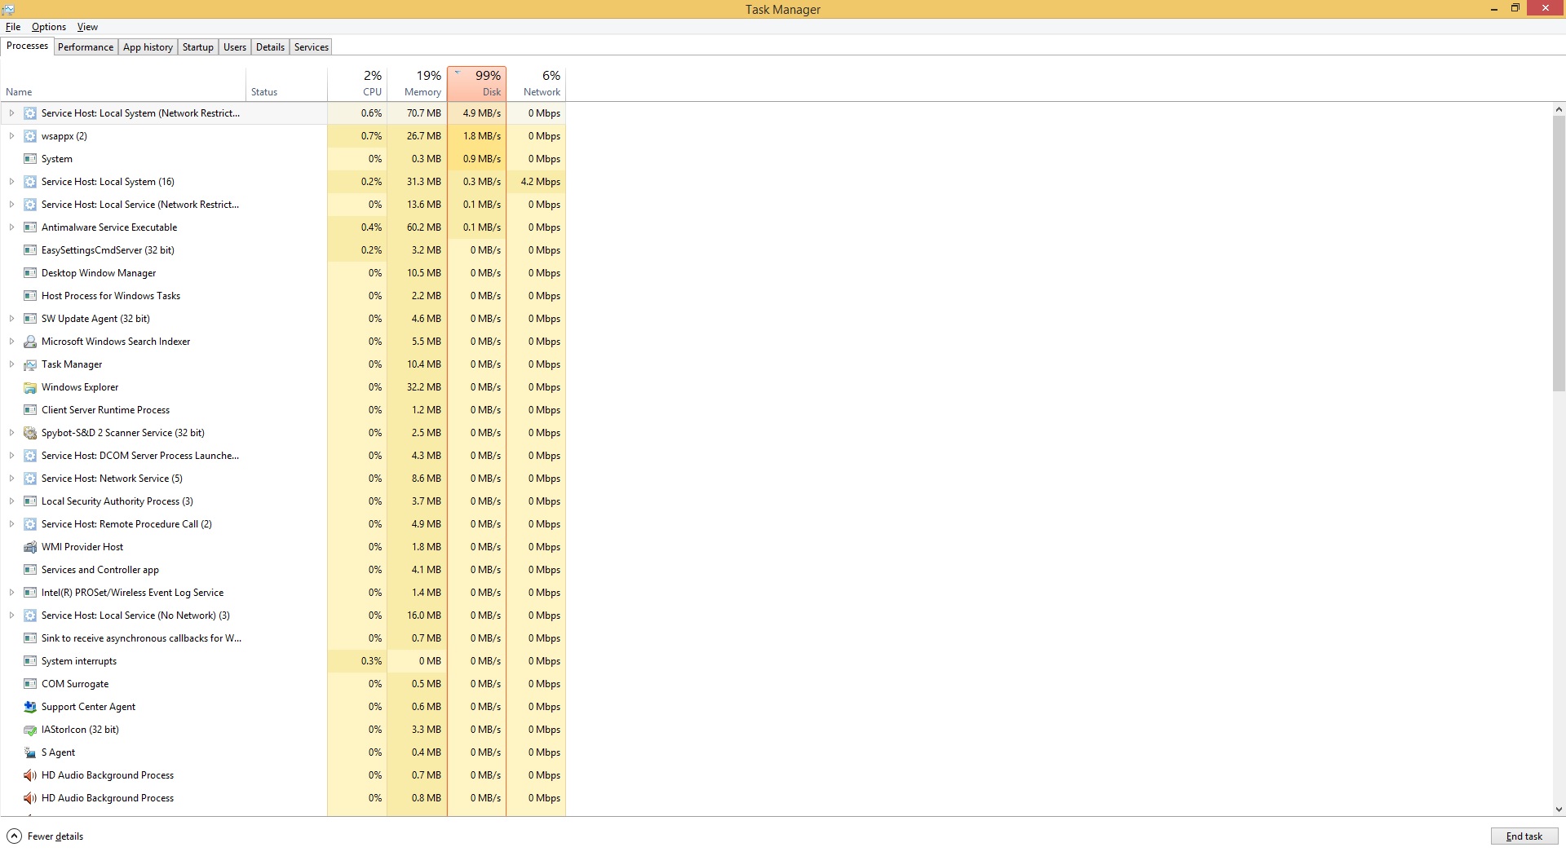Expand Service Host: DCOM Server Process Launcher

pos(11,456)
